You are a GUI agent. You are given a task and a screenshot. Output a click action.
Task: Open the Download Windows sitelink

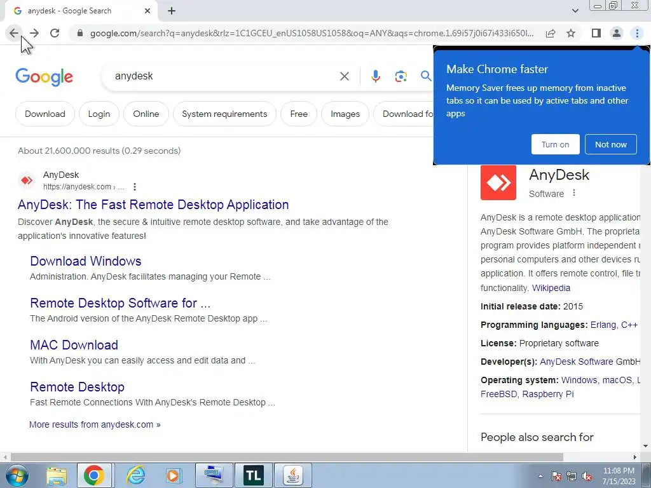point(86,261)
